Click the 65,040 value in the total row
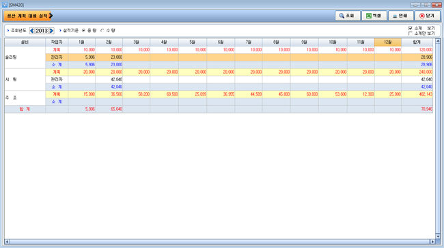The image size is (444, 248). tap(109, 109)
